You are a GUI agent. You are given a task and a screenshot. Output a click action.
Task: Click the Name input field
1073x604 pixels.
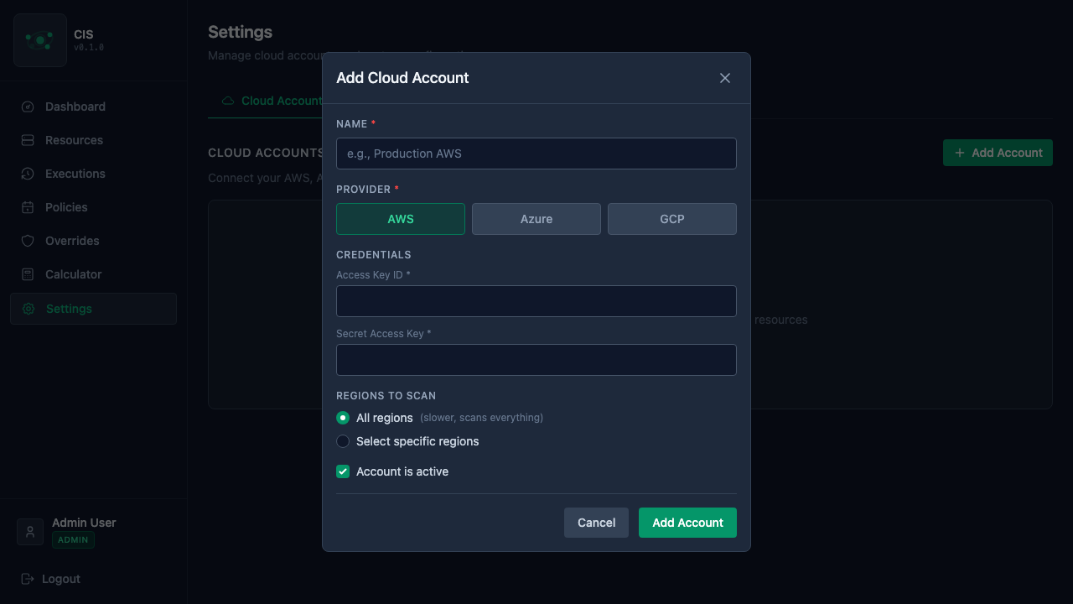[x=536, y=154]
